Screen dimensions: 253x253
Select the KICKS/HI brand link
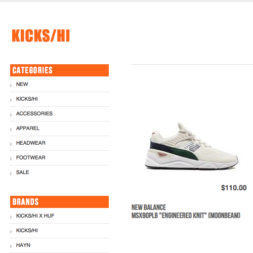(27, 230)
